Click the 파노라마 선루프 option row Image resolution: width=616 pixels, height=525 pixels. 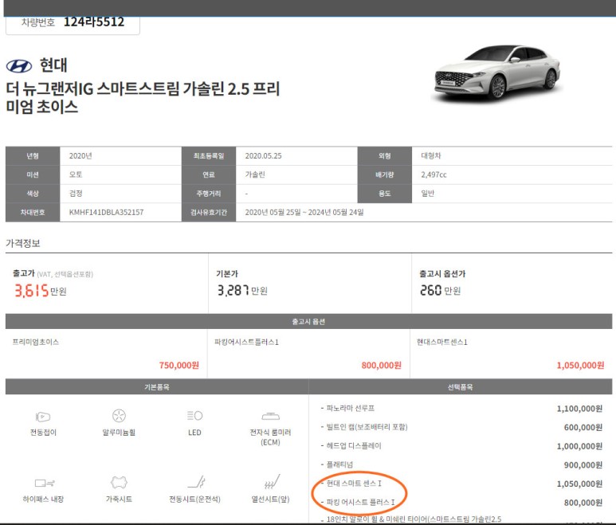tap(461, 409)
